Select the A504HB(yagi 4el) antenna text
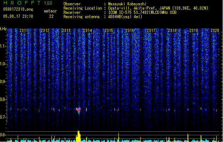 125,17
